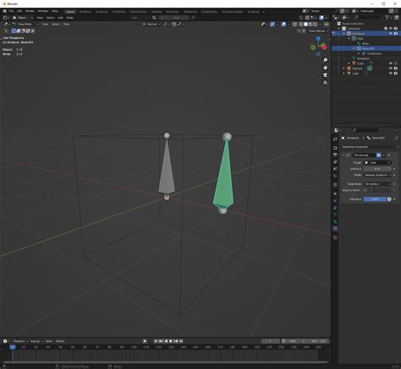Click the Play animation button in timeline
The height and width of the screenshot is (369, 401).
(171, 341)
